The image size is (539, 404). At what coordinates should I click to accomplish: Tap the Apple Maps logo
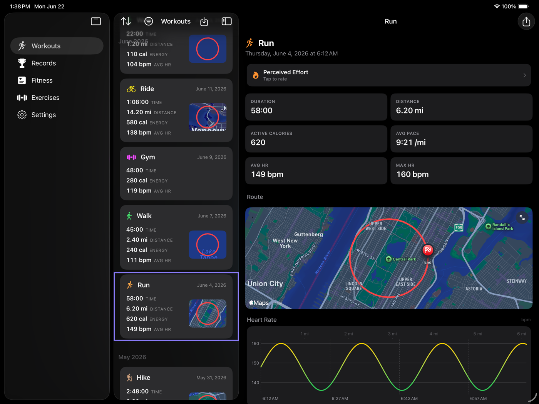click(x=259, y=303)
